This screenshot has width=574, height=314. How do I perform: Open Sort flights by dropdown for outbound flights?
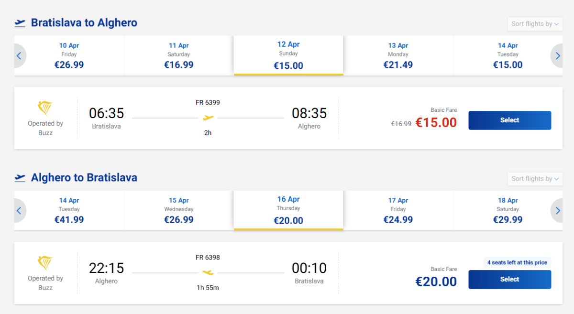pos(534,24)
